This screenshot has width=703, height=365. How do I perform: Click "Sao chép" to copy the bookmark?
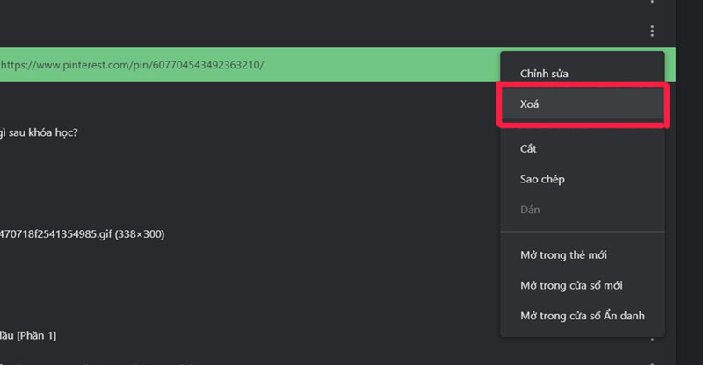coord(542,179)
